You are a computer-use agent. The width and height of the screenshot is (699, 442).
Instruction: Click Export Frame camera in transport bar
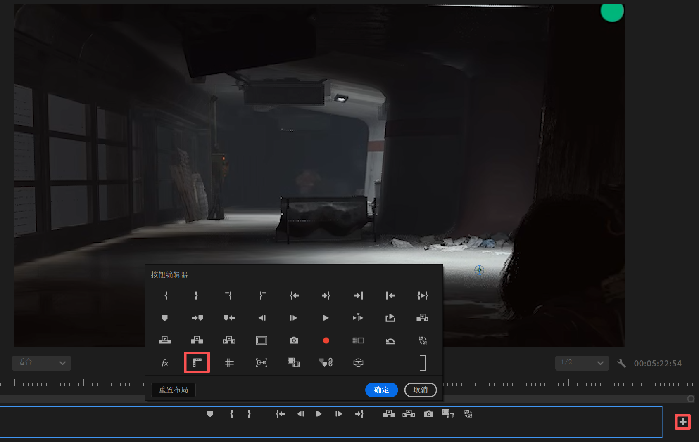pyautogui.click(x=428, y=414)
